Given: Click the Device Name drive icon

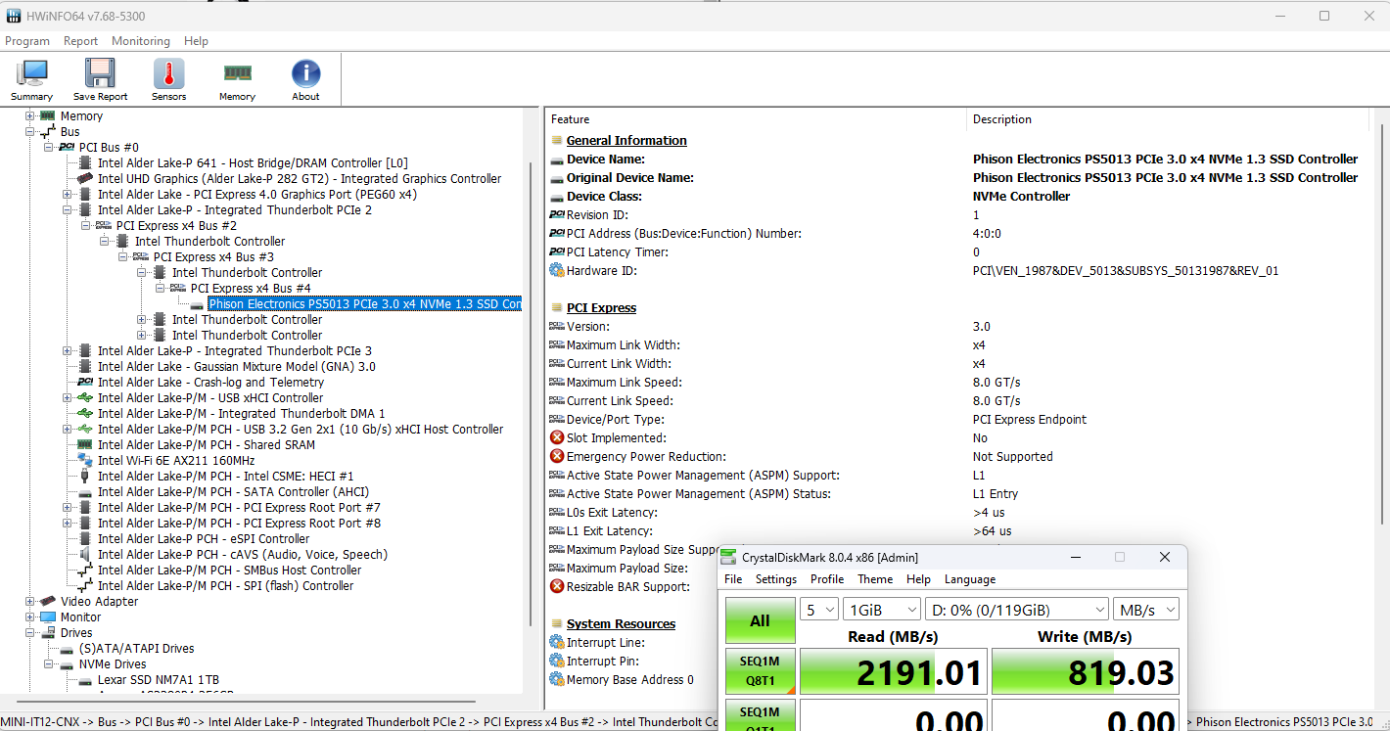Looking at the screenshot, I should click(x=557, y=160).
